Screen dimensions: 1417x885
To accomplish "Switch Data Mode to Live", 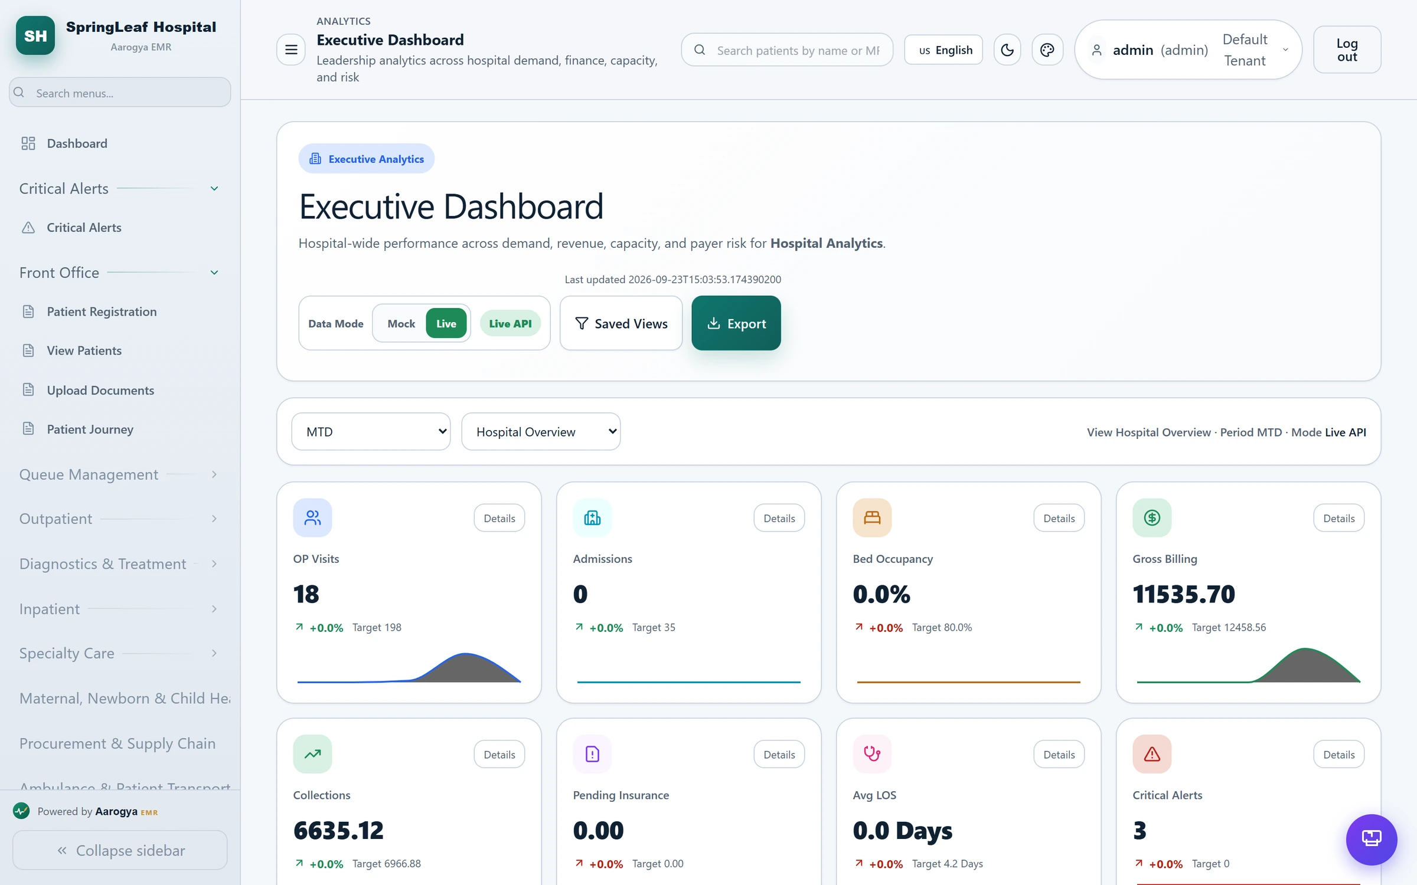I will 446,323.
